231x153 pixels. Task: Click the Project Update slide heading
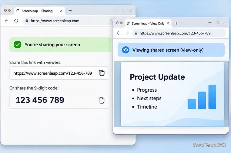pos(157,77)
